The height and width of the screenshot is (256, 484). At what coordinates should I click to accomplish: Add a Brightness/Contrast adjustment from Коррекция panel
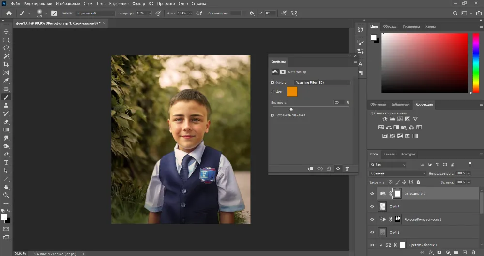(385, 119)
